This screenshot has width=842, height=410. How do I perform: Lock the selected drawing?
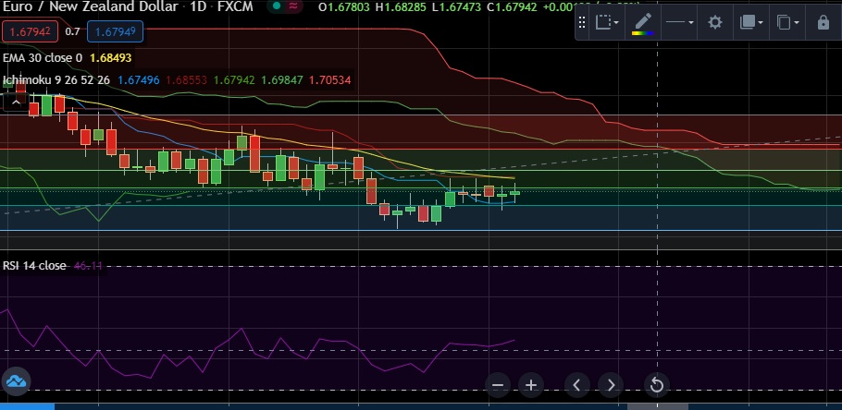[x=823, y=22]
